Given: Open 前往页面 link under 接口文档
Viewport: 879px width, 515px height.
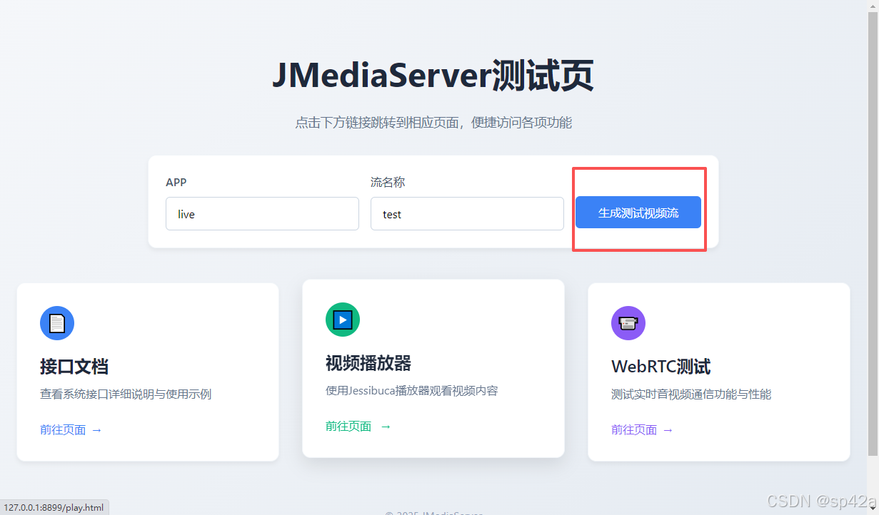Looking at the screenshot, I should [x=71, y=429].
